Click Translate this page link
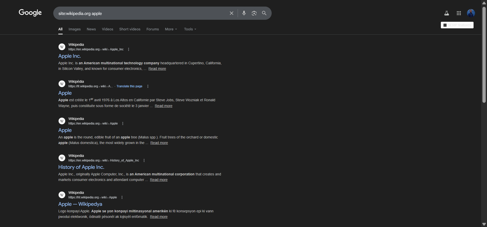Viewport: 487px width, 227px height. (x=129, y=86)
